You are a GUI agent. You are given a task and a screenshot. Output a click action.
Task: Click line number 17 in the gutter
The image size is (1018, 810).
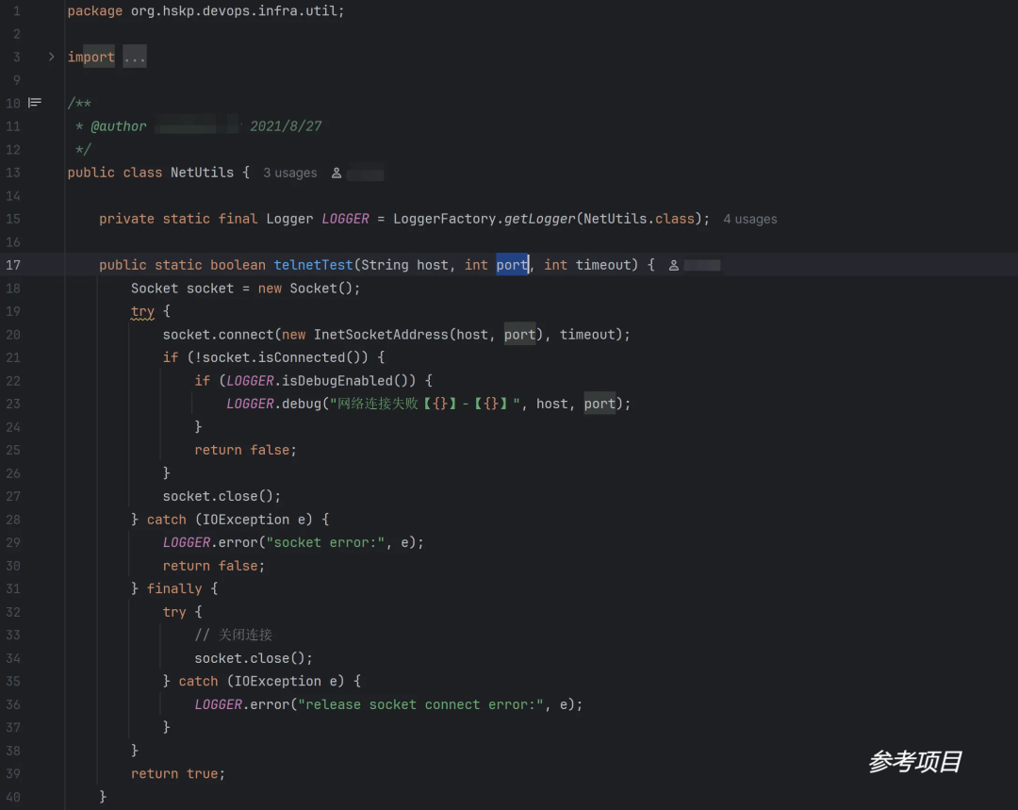pyautogui.click(x=13, y=265)
